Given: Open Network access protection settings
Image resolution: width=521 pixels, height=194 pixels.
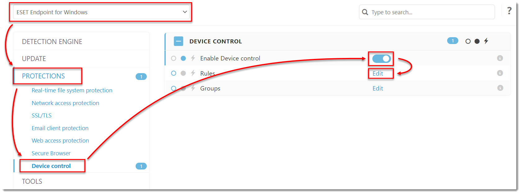Looking at the screenshot, I should (65, 103).
